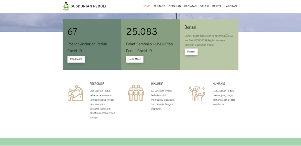Click the Humanis celebrating people icon

(x=197, y=93)
